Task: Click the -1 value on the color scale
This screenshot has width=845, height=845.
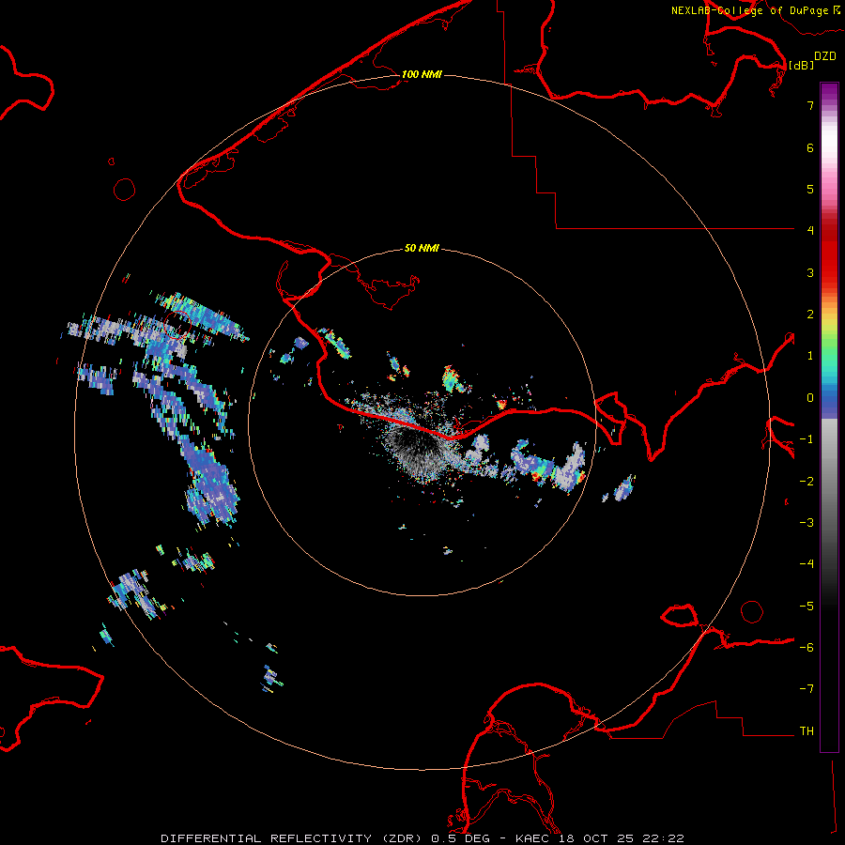Action: click(x=807, y=439)
